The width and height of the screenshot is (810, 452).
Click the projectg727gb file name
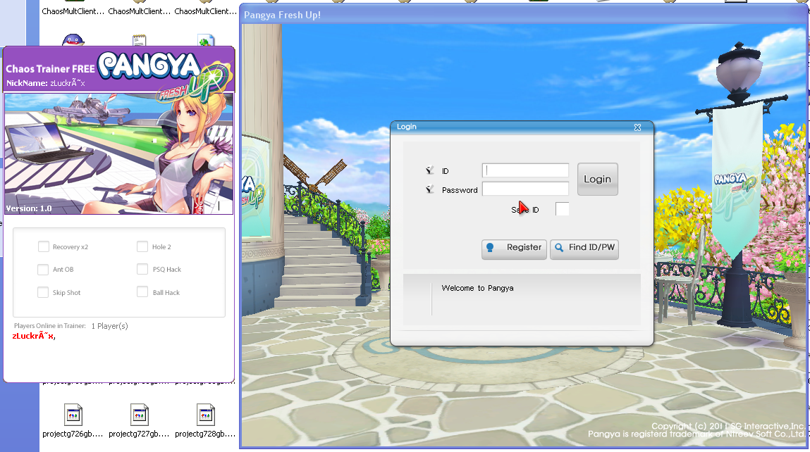click(140, 434)
